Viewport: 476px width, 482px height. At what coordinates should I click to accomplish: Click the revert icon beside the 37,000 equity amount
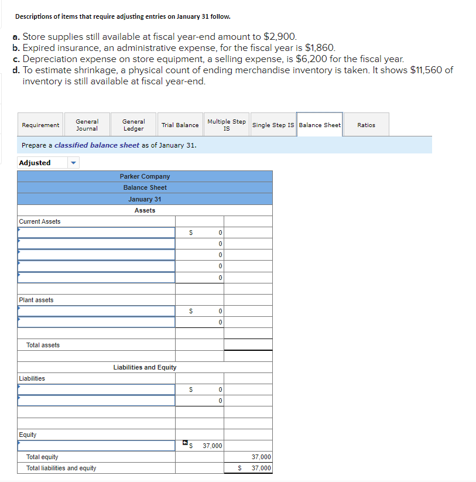coord(184,443)
